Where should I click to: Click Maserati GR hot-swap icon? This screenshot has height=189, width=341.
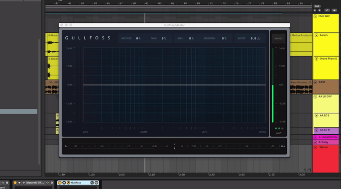47,183
